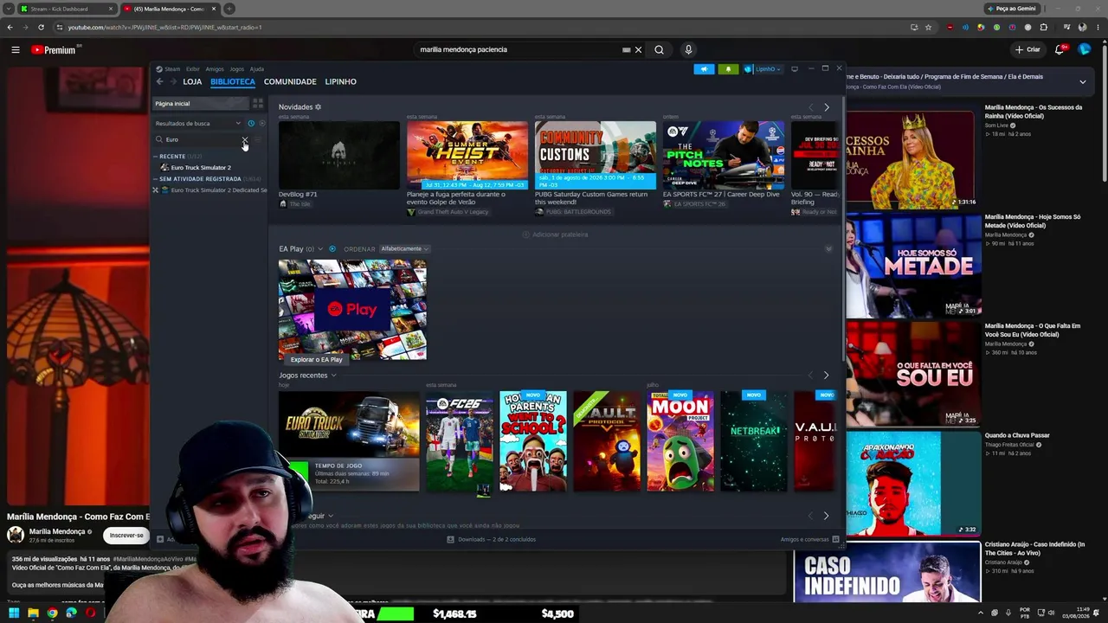Open the Netbreak game cover
Viewport: 1108px width, 623px height.
click(x=754, y=441)
